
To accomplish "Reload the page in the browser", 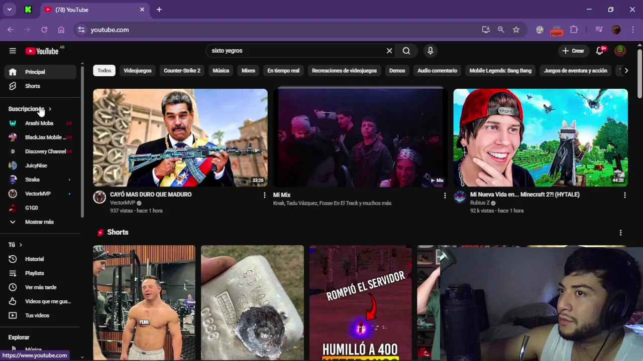I will pyautogui.click(x=44, y=30).
